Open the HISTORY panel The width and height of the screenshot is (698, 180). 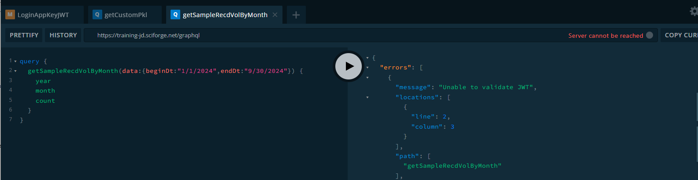pos(63,35)
